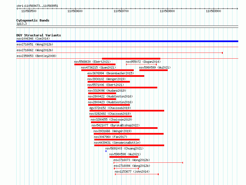246x185 pixels.
Task: Click esv2716073 (Wong2012b) label
Action: [x=132, y=160]
